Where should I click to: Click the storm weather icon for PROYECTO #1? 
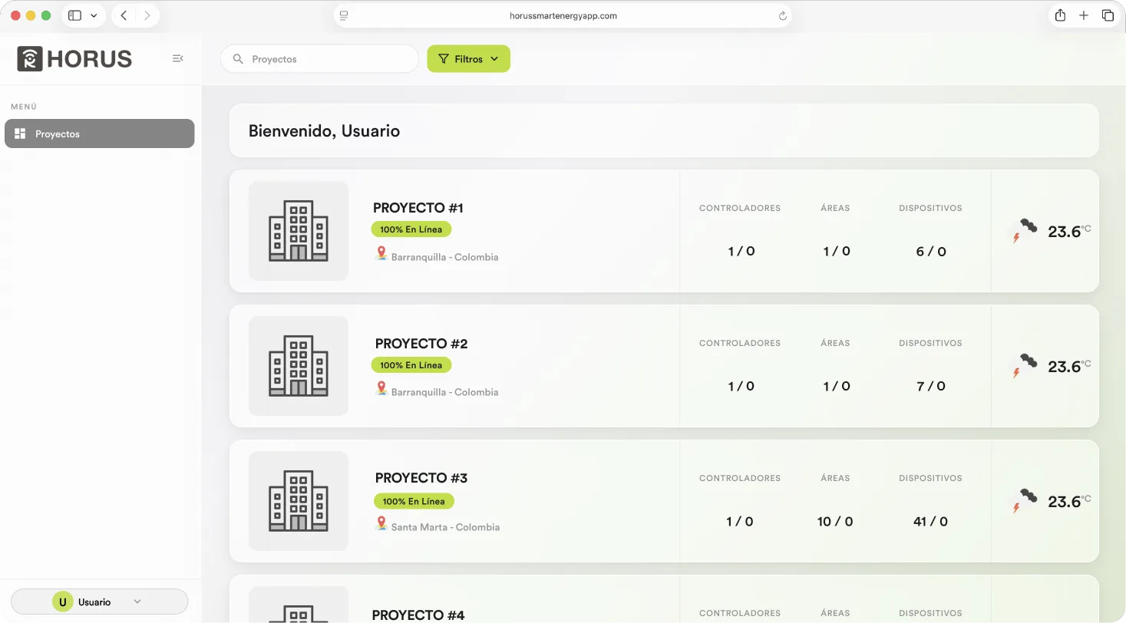[1024, 231]
